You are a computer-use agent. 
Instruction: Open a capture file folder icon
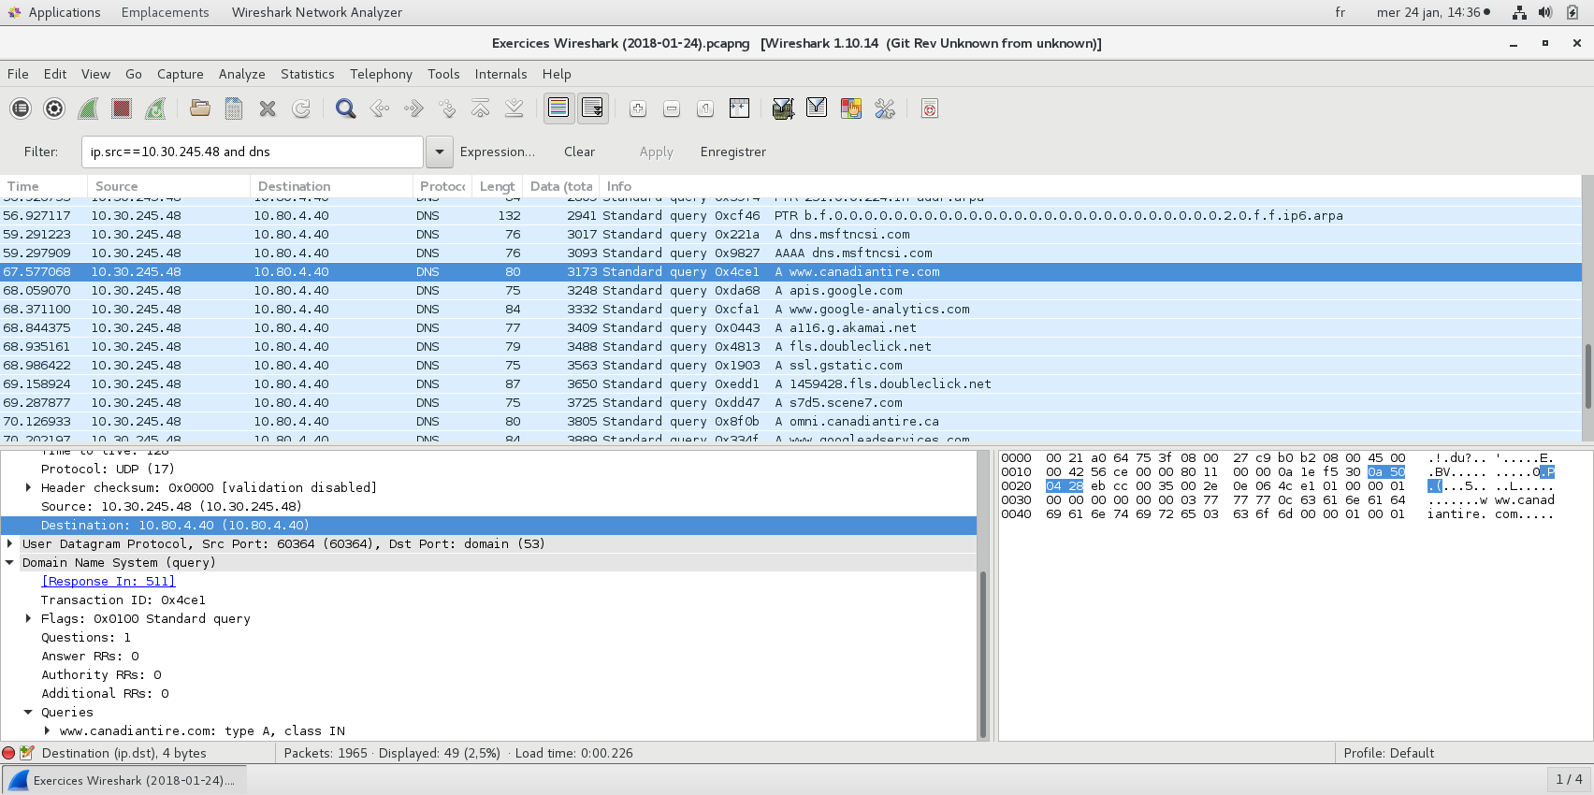(x=200, y=108)
